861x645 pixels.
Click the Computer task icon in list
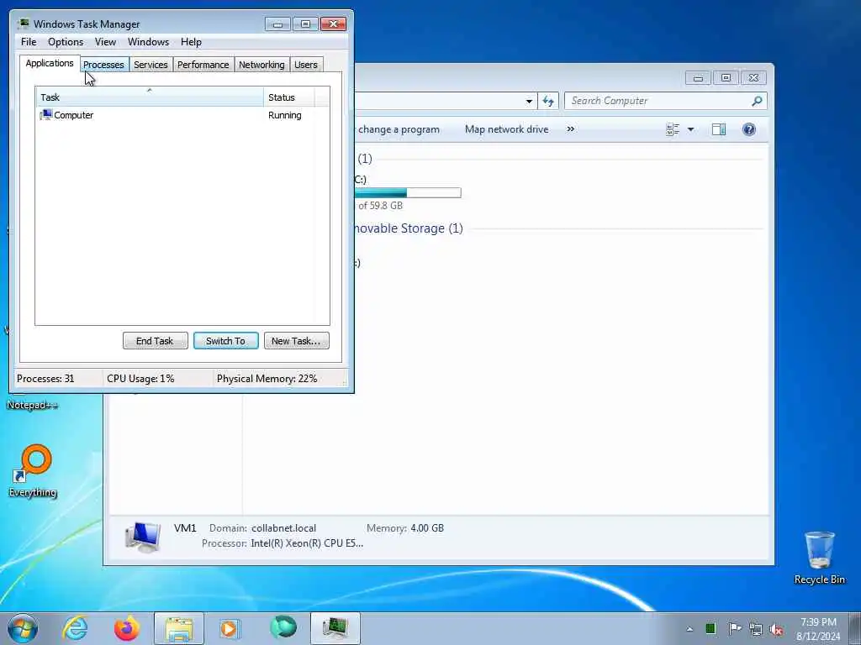tap(46, 114)
